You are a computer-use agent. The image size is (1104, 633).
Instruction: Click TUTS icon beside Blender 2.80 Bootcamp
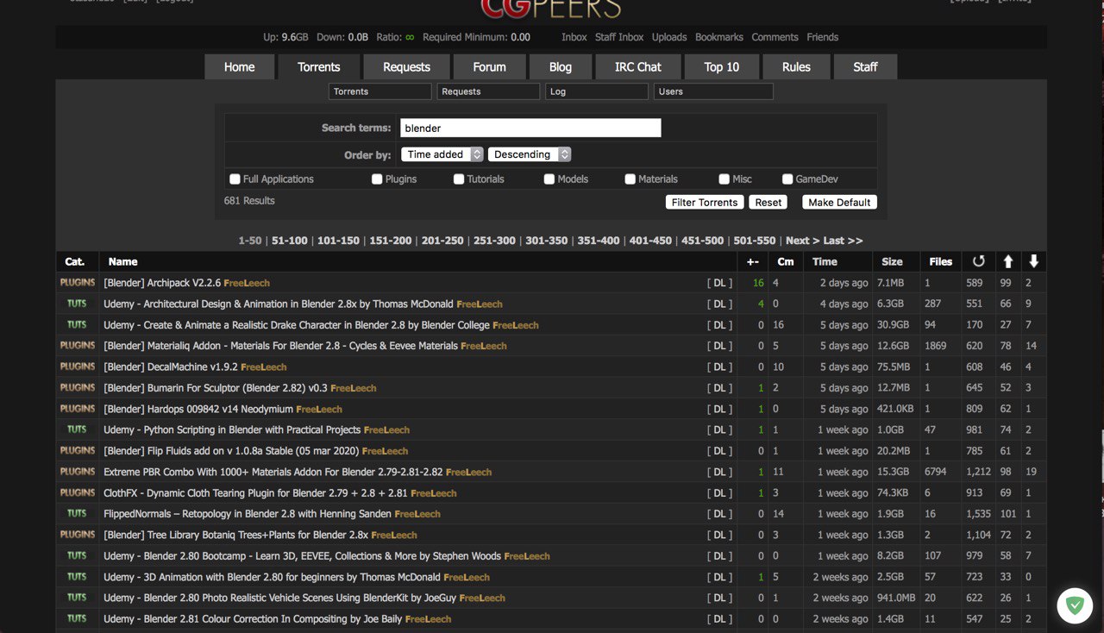[77, 555]
